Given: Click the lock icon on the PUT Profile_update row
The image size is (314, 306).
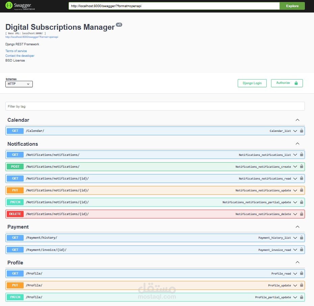Looking at the screenshot, I should click(302, 285).
